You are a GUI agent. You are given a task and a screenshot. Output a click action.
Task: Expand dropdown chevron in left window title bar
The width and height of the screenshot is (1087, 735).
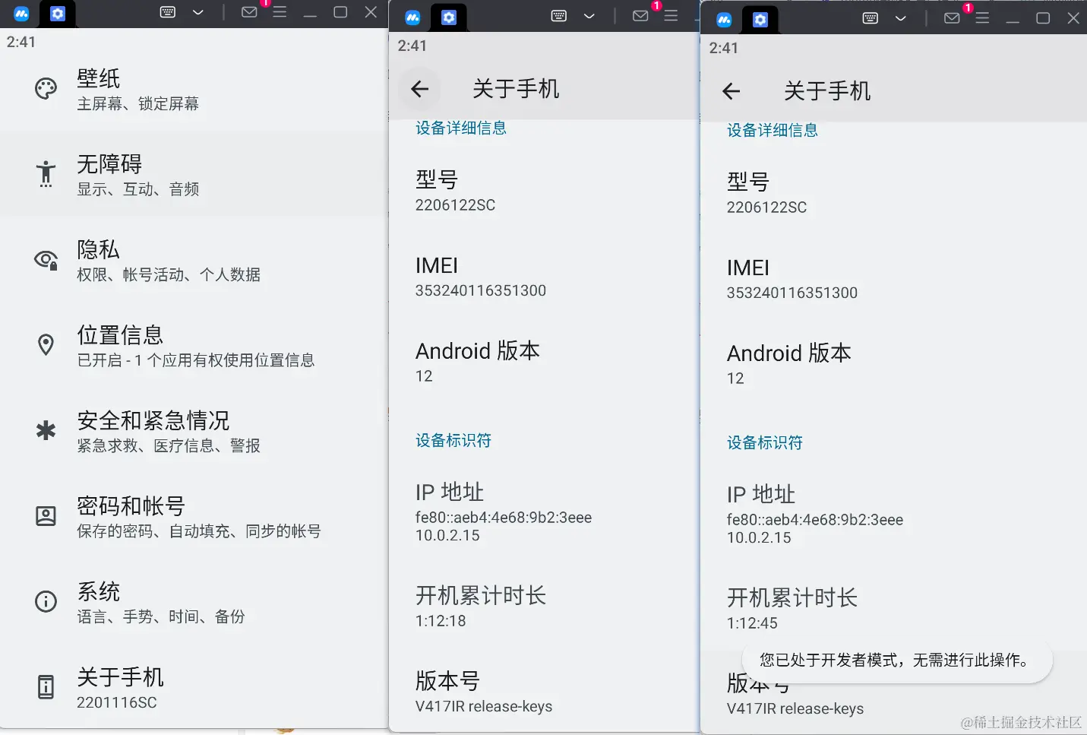point(198,12)
